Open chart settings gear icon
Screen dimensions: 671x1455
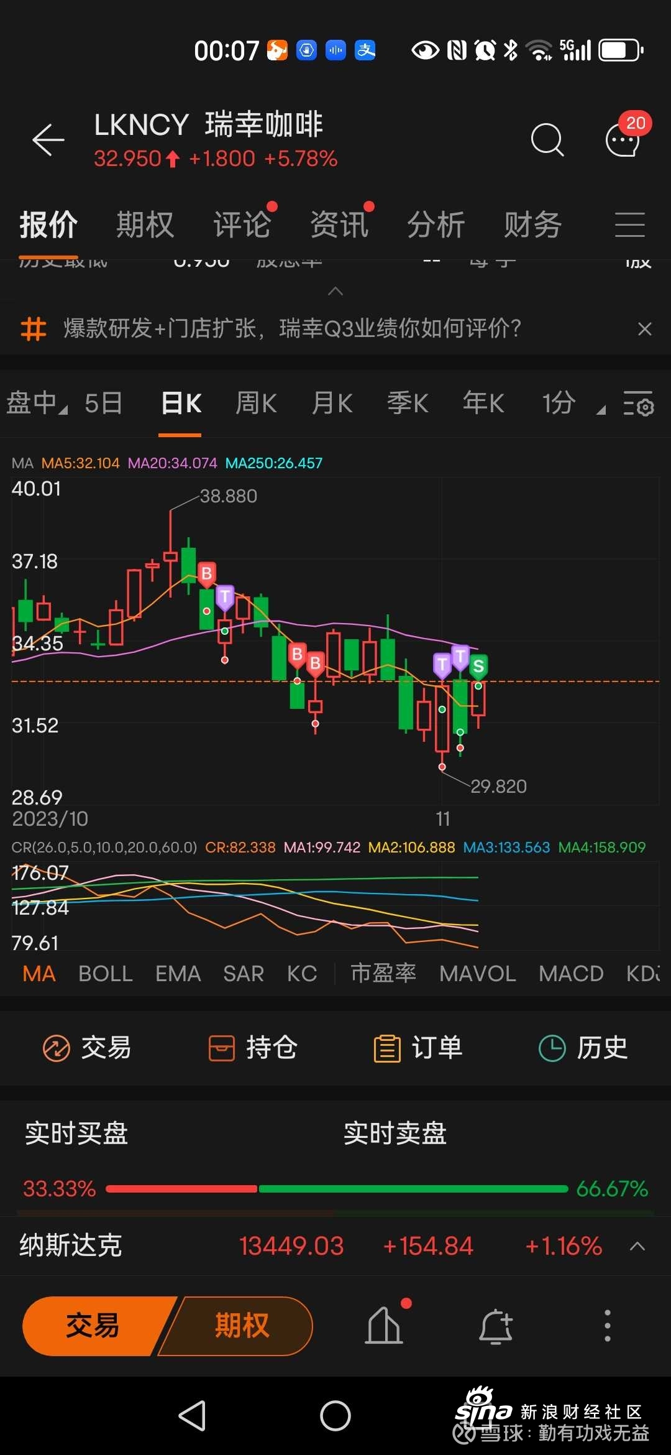point(639,404)
